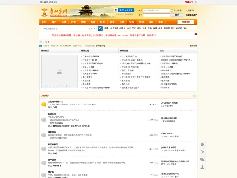This screenshot has width=237, height=178.
Task: Open the 摄影园地 forum title
Action: point(52,132)
